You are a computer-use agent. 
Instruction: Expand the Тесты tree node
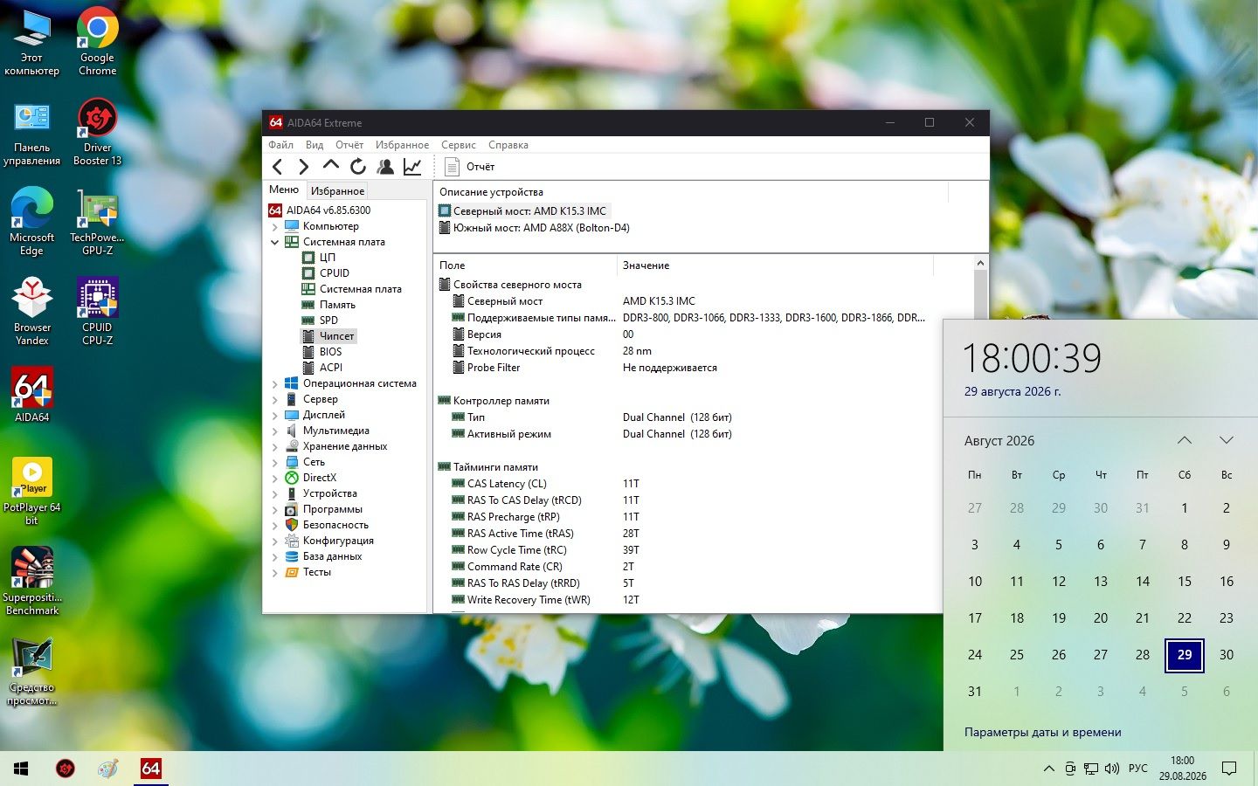(275, 572)
